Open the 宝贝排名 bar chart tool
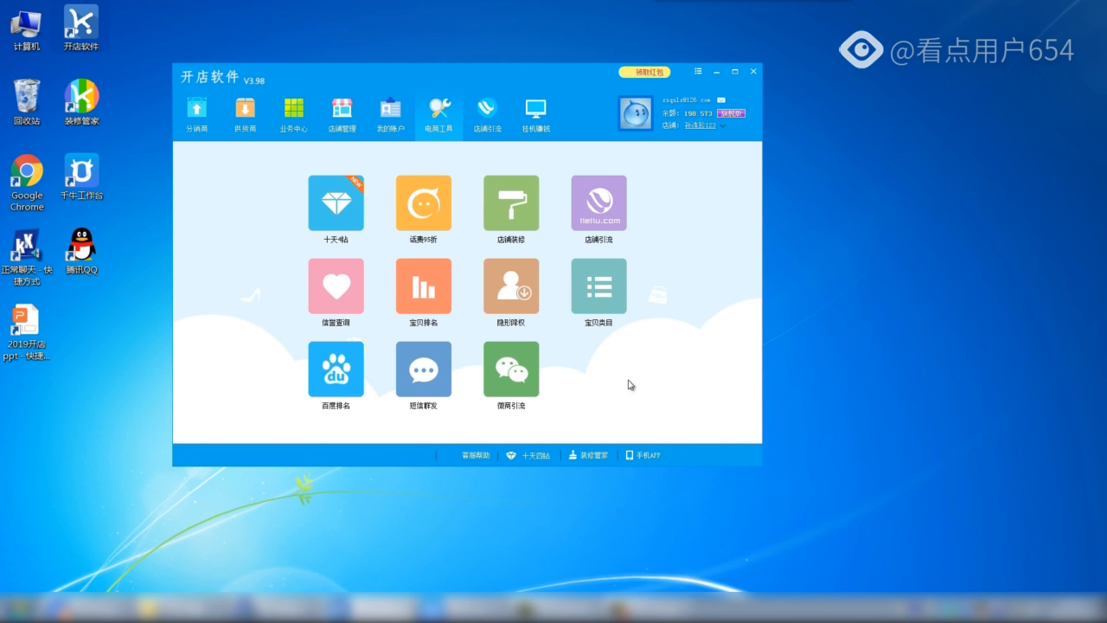 coord(423,286)
